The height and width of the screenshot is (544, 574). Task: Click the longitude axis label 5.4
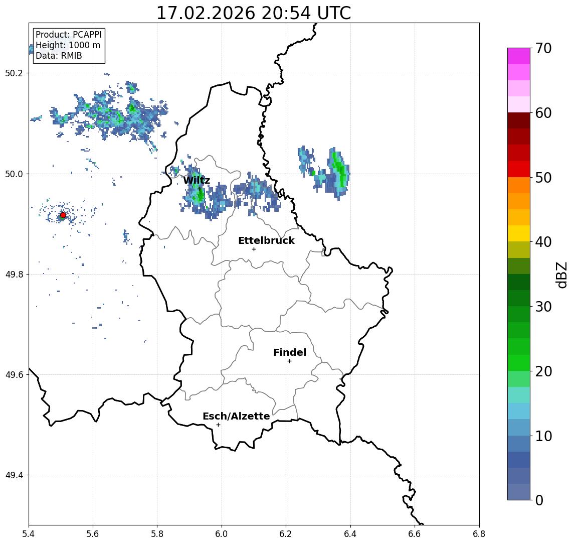29,534
